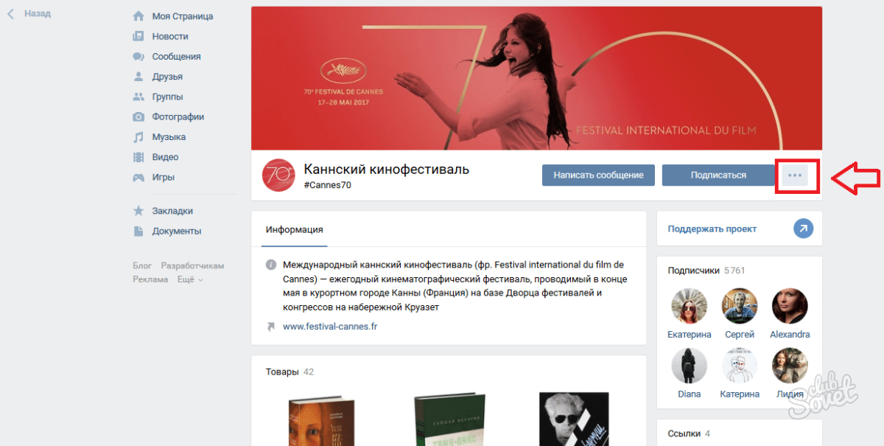This screenshot has width=884, height=446.
Task: Open the www.festival-cannes.fr link
Action: [330, 326]
